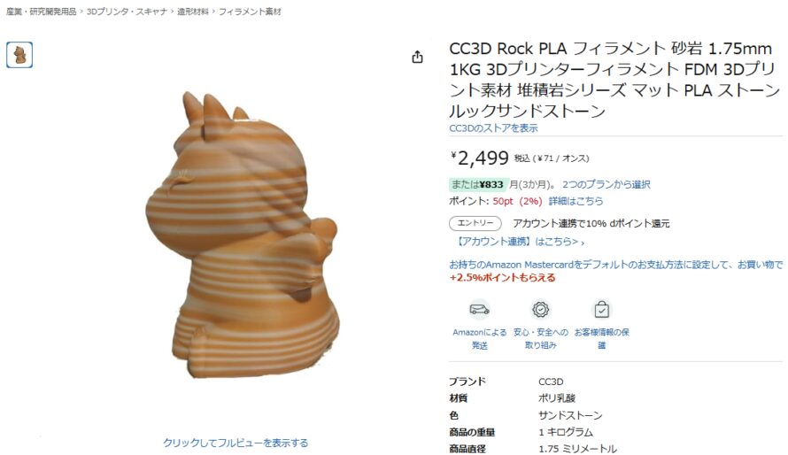
Task: Go to 造形材料 breadcrumb
Action: 192,11
